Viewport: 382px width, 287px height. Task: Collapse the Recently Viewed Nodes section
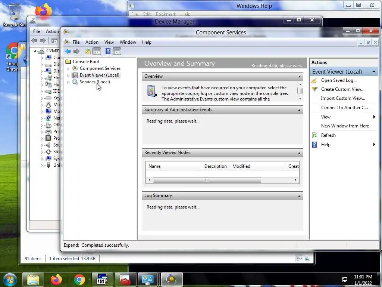299,153
